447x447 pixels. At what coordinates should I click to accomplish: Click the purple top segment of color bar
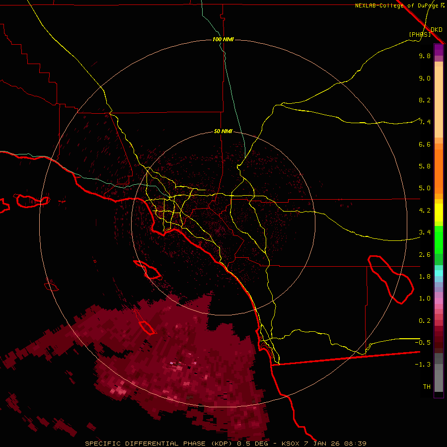click(439, 50)
